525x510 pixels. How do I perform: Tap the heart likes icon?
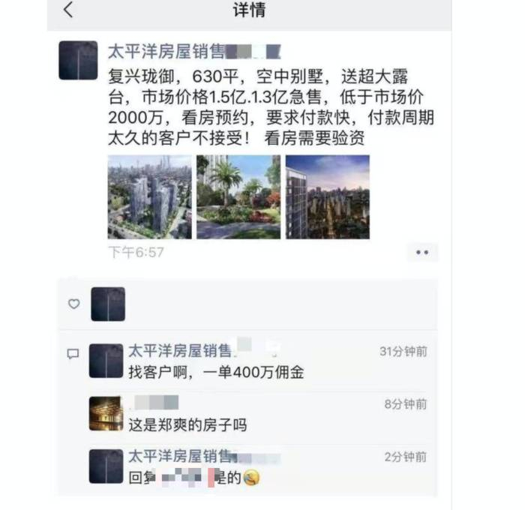pos(74,304)
